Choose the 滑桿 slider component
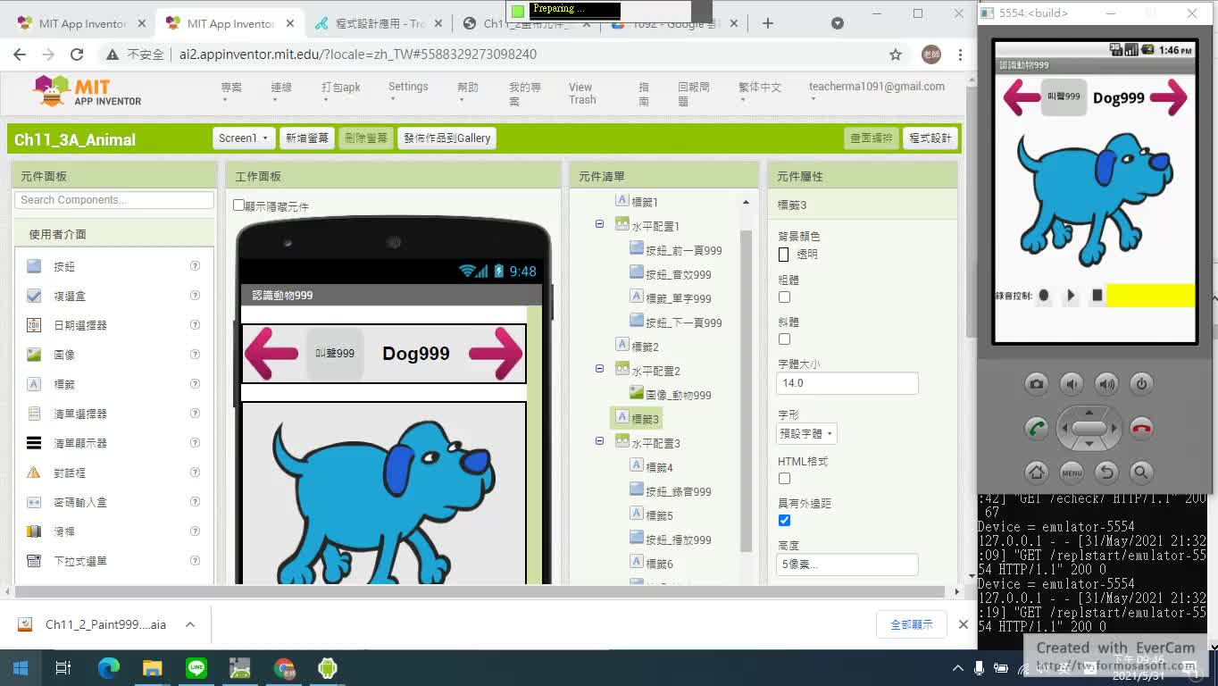The width and height of the screenshot is (1218, 686). (64, 531)
